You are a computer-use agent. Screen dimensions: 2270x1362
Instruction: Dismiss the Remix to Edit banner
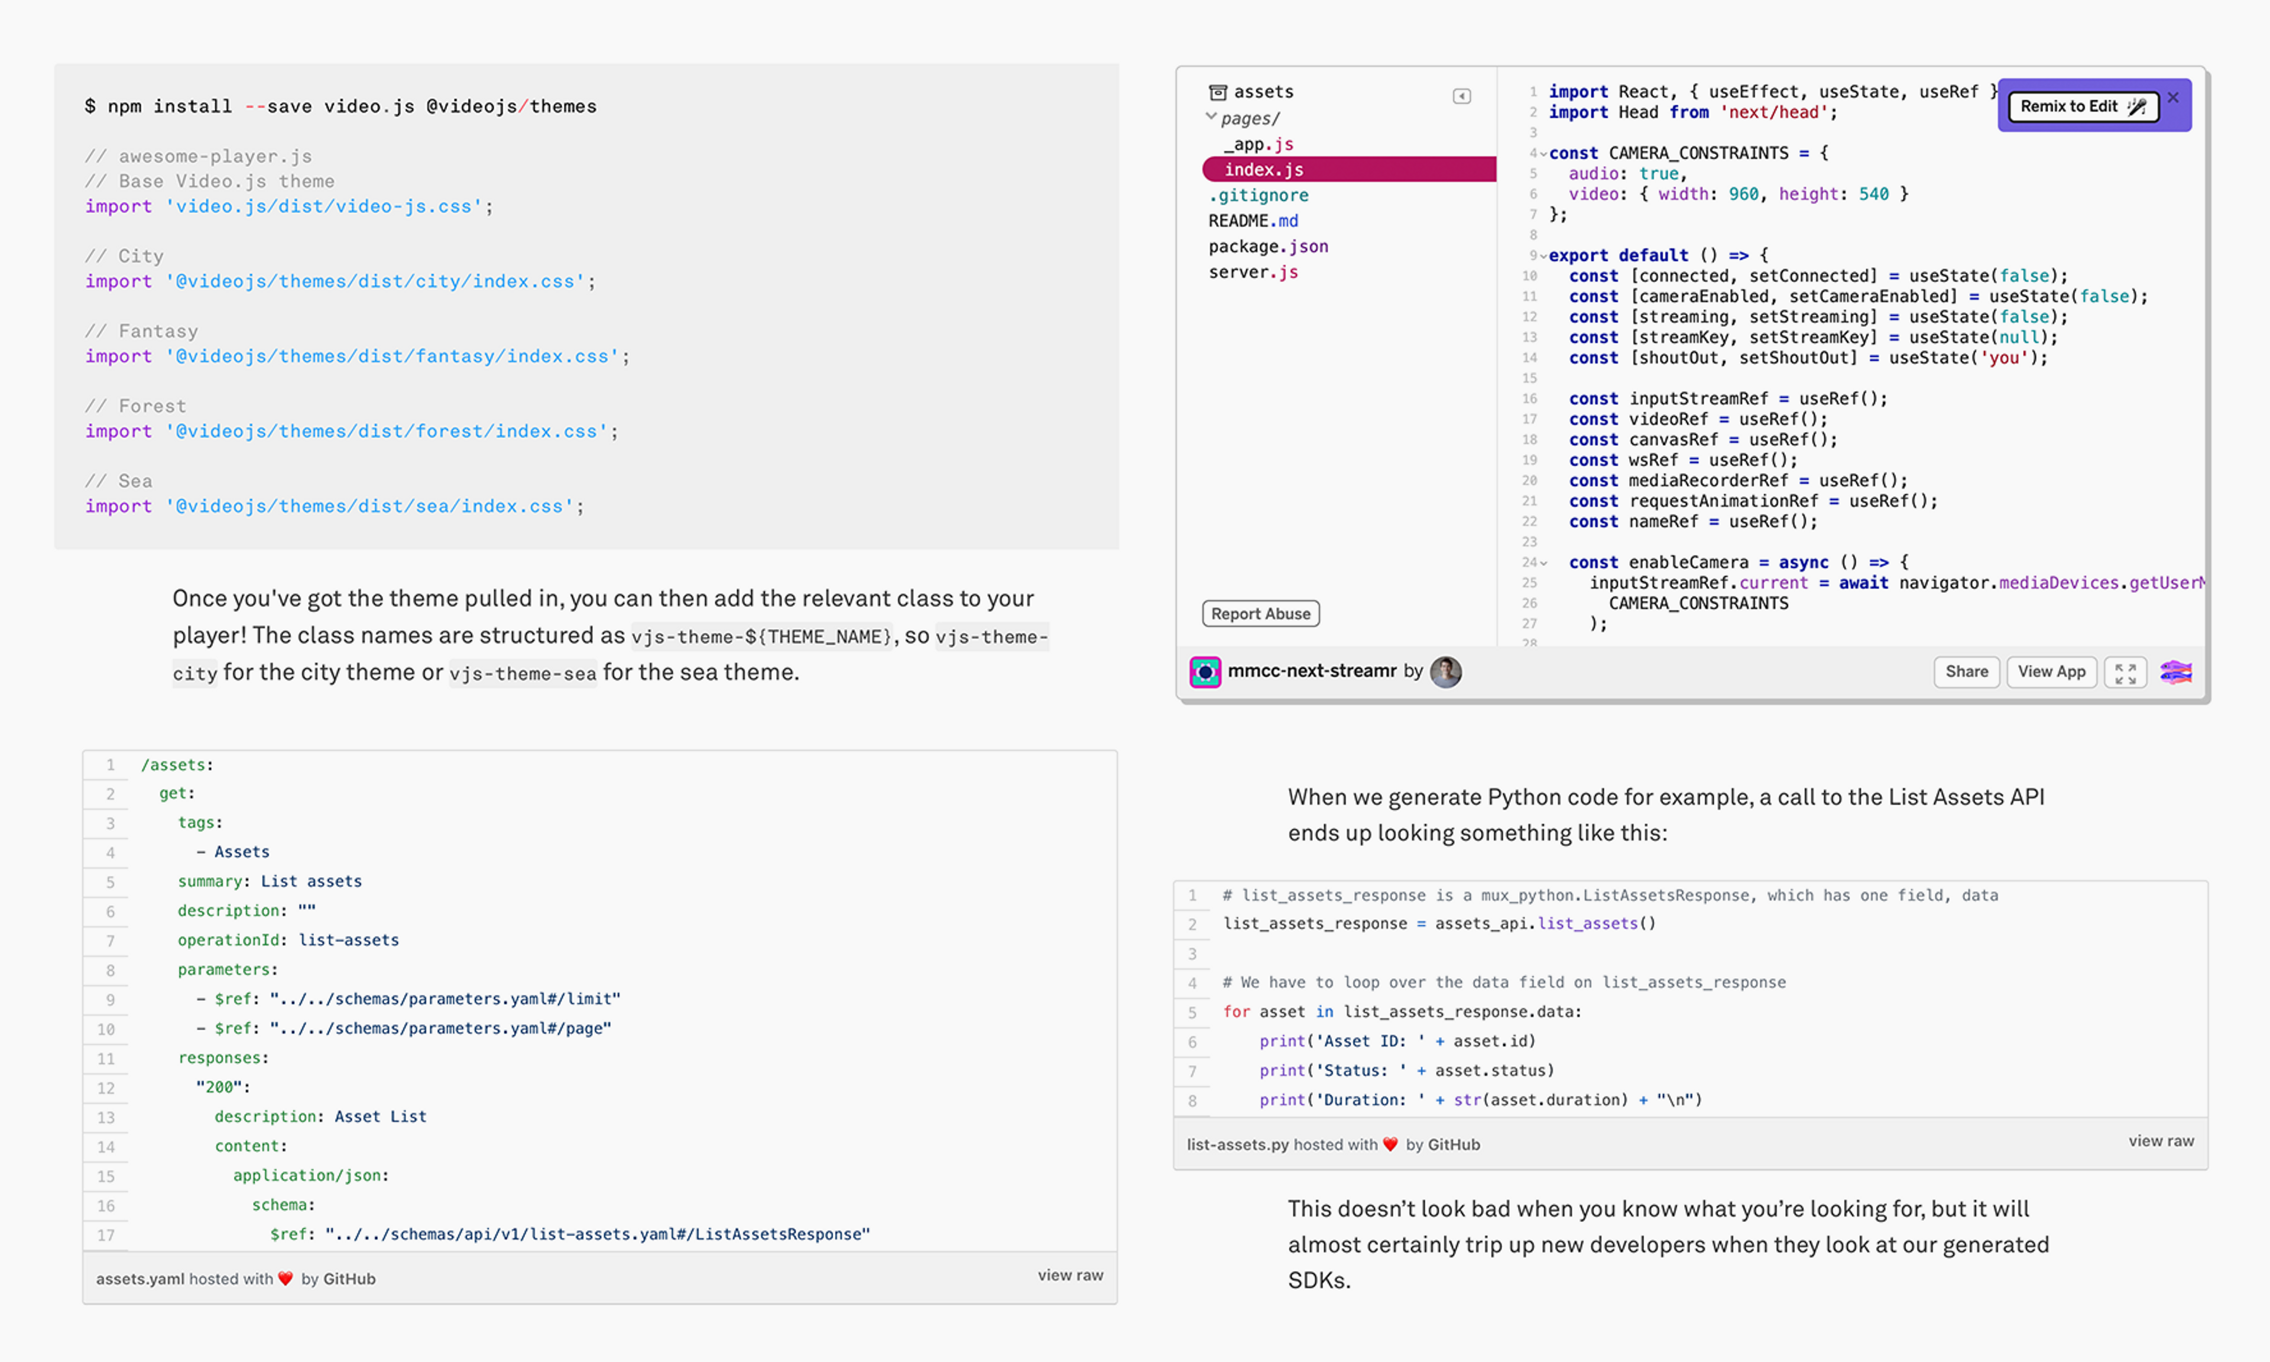[2172, 98]
